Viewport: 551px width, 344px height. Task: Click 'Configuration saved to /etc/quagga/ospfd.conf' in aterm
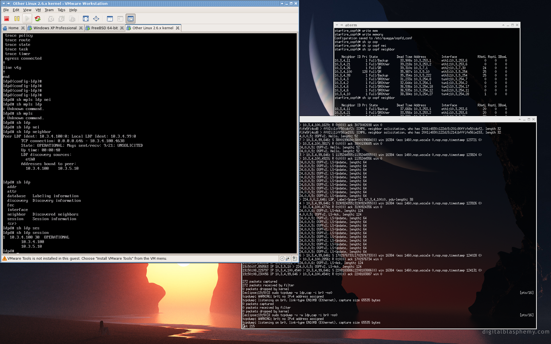(x=373, y=38)
